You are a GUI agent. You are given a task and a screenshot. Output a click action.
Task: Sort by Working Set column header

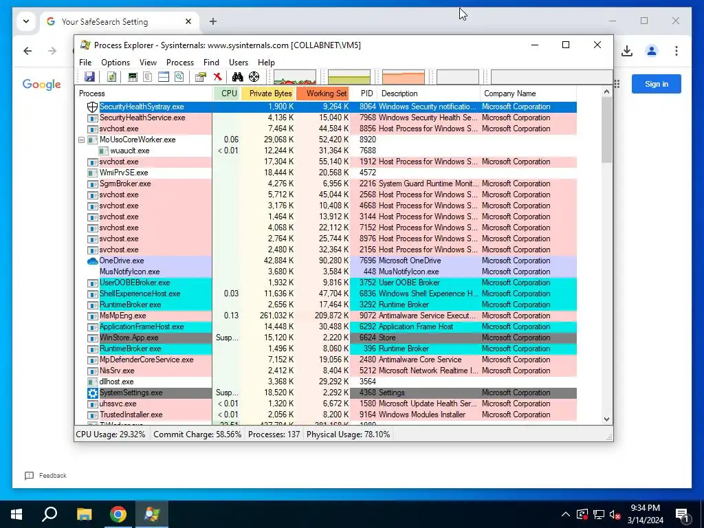click(x=322, y=93)
